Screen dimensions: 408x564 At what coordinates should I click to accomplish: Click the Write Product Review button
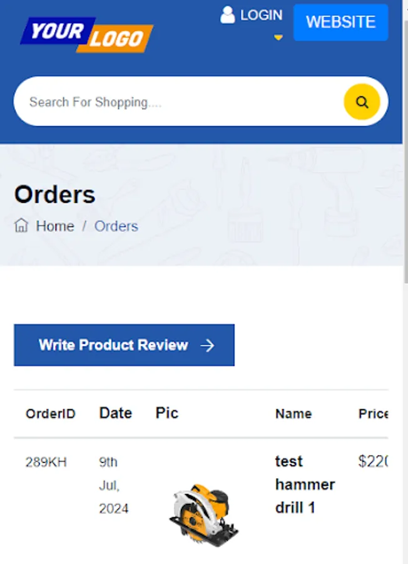click(x=125, y=345)
